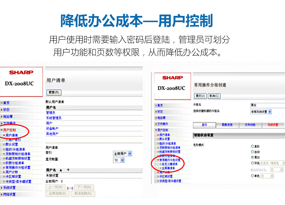Screen dimensions: 285x205
Task: Select the 全彩 color mode radio button
Action: (x=252, y=146)
